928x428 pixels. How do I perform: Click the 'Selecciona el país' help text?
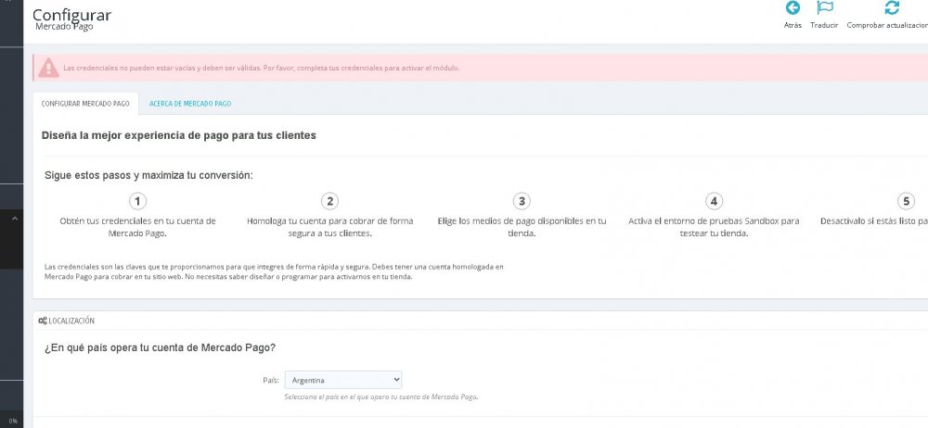click(380, 397)
